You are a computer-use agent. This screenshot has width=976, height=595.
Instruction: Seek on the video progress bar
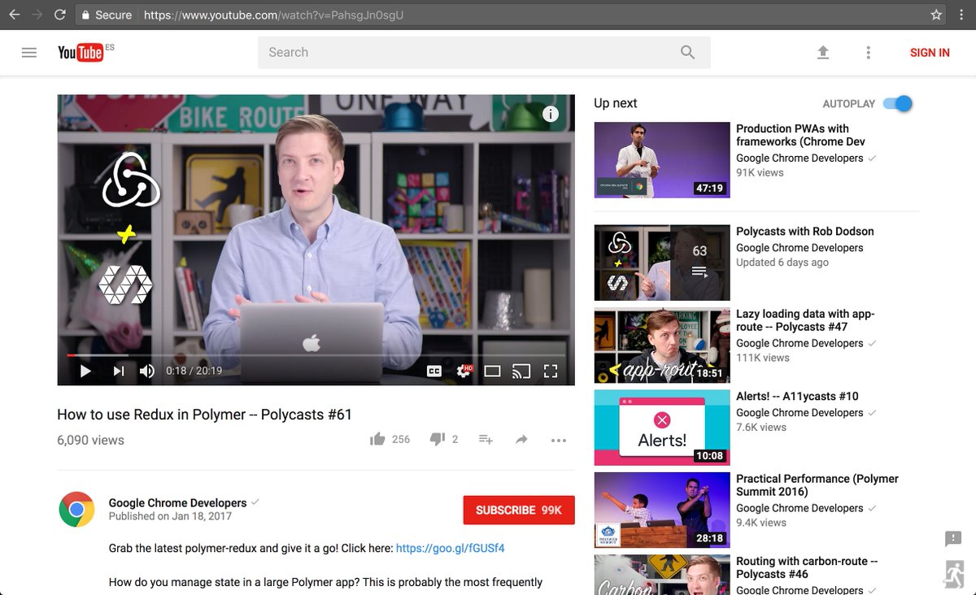tap(316, 355)
